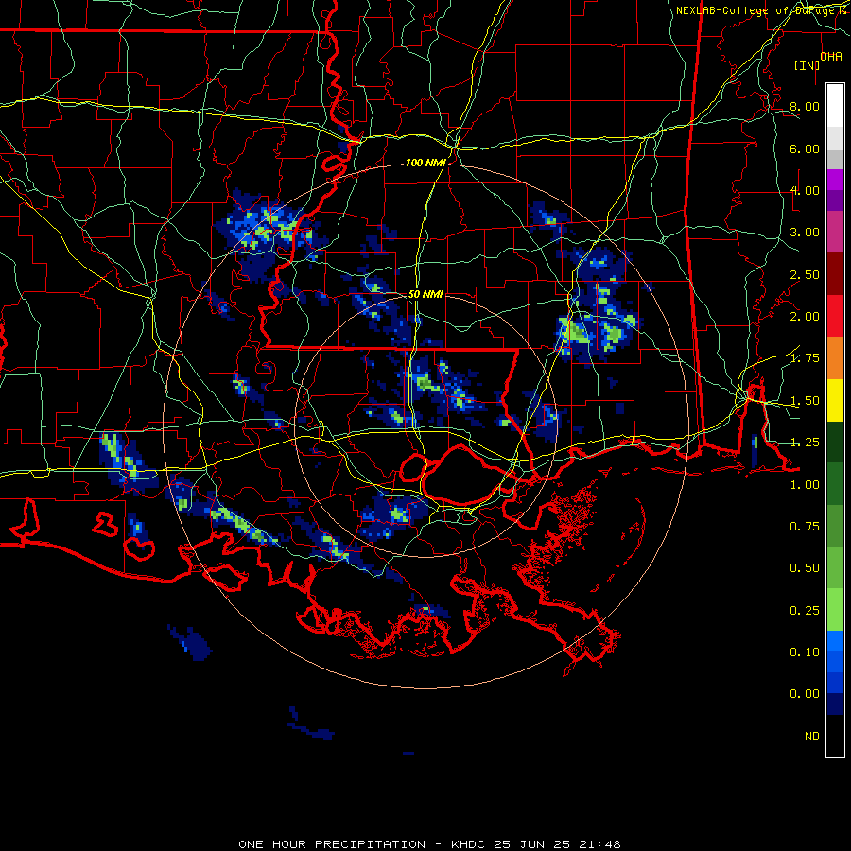The height and width of the screenshot is (851, 851).
Task: Click the light blue 0.10 legend swatch
Action: [835, 641]
